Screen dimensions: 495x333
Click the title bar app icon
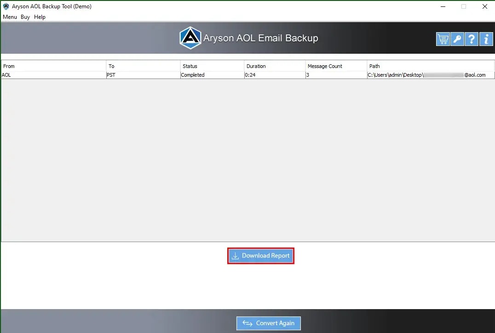[6, 6]
